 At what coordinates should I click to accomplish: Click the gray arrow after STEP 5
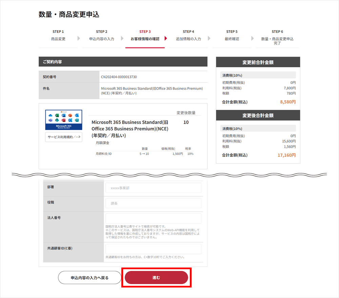253,39
